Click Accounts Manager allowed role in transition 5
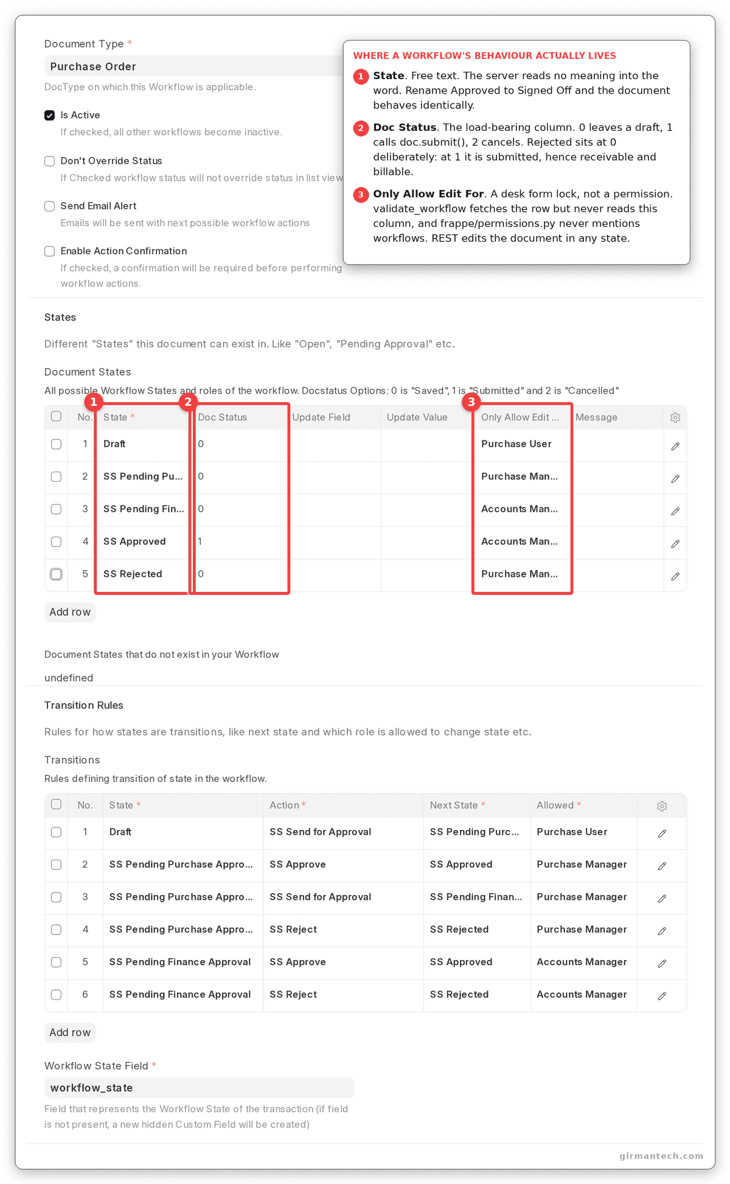The height and width of the screenshot is (1184, 730). [582, 962]
